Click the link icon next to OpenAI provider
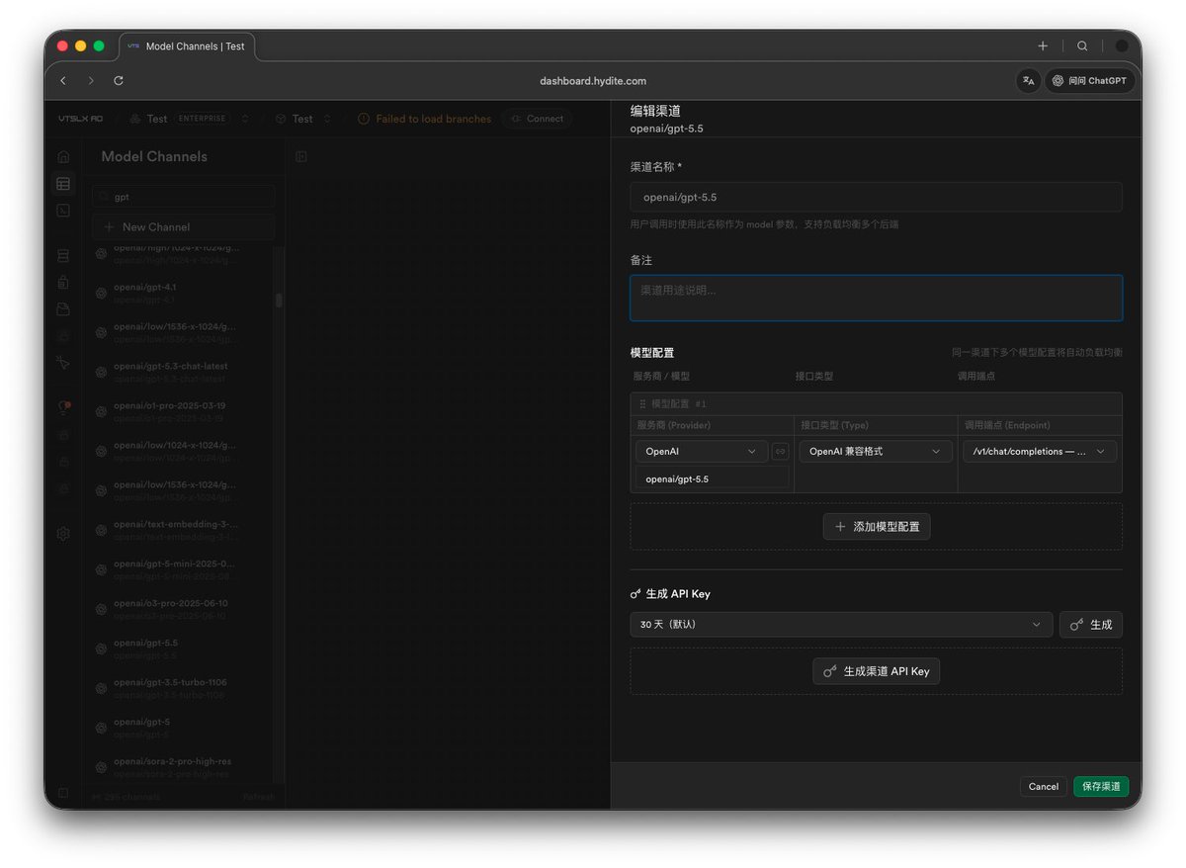Screen dimensions: 1186x868 click(781, 451)
